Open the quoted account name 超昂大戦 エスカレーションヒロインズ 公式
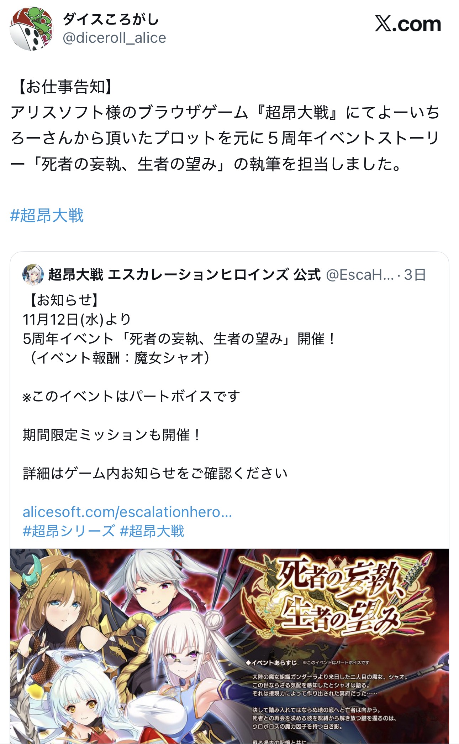459x744 pixels. 184,275
